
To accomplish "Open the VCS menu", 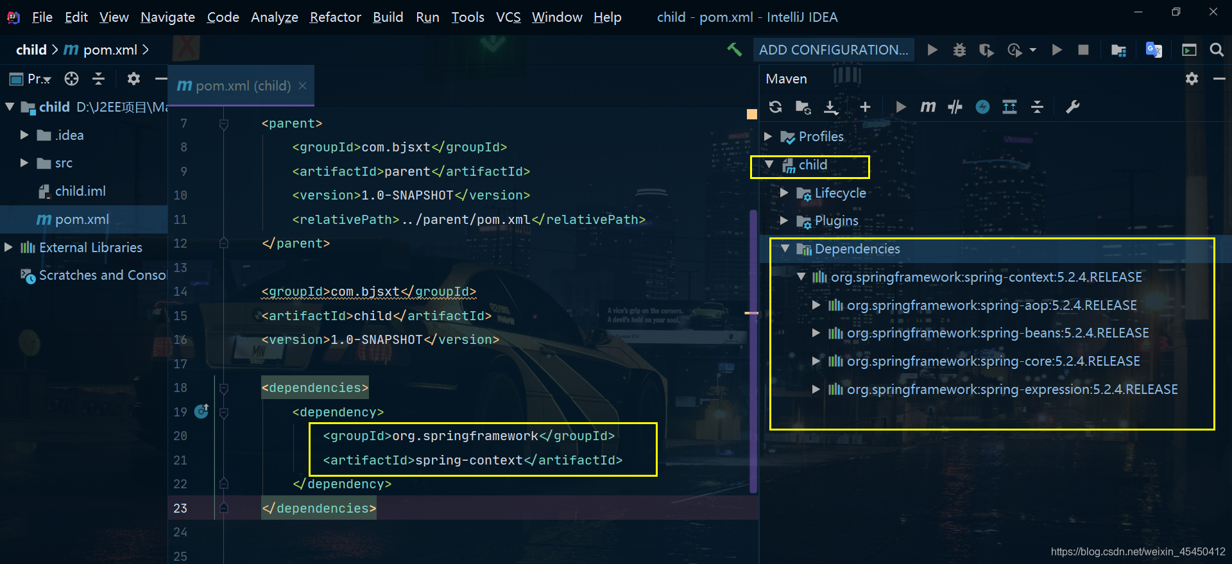I will tap(508, 17).
